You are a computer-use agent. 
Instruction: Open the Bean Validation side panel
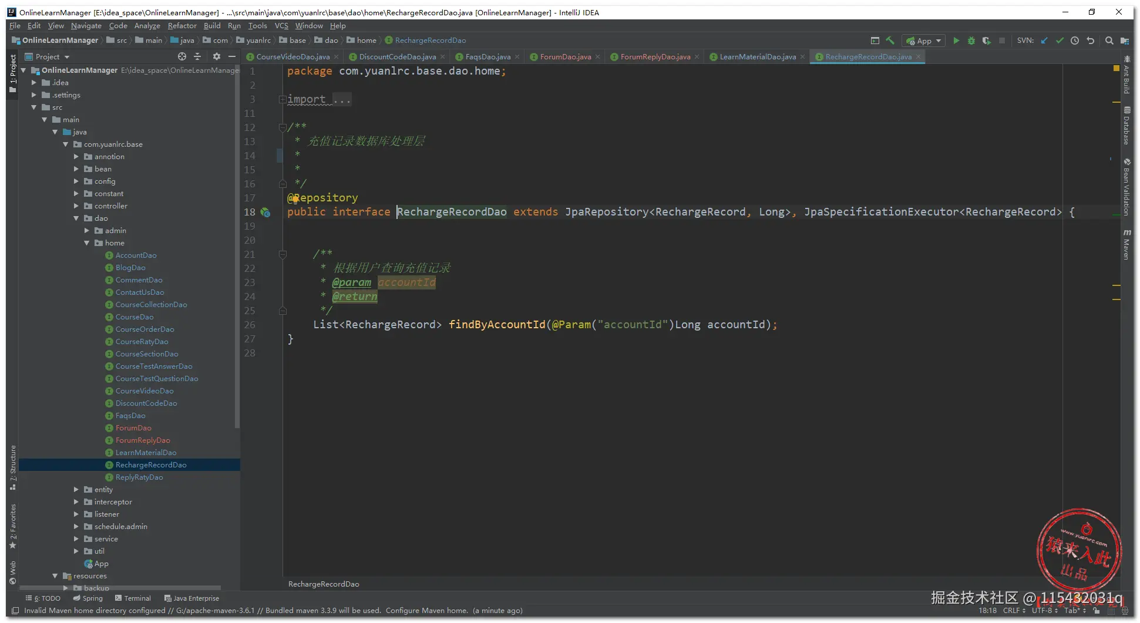click(x=1126, y=187)
